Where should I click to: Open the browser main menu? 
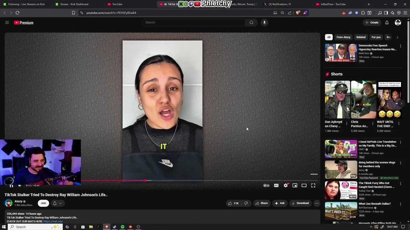(x=405, y=13)
